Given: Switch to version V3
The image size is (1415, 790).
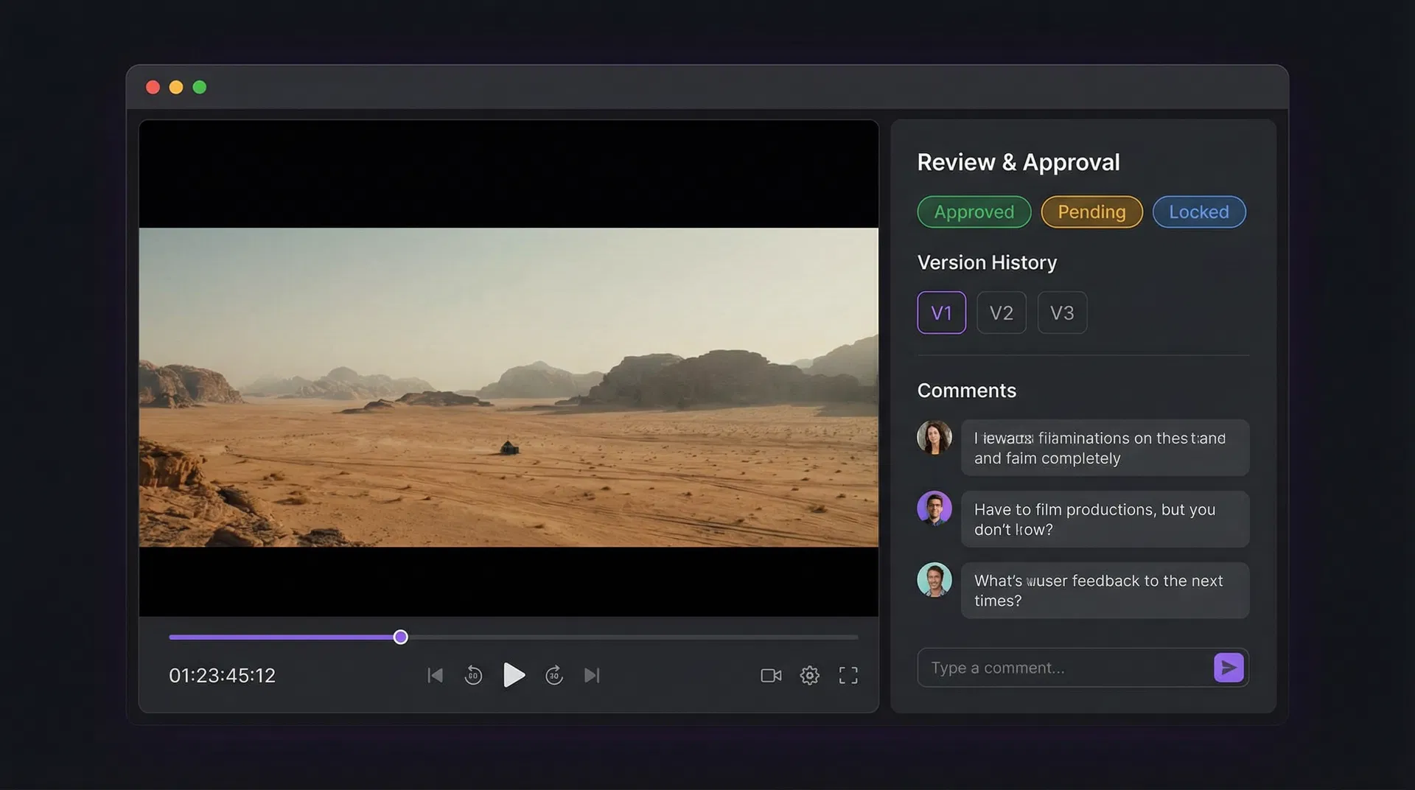Looking at the screenshot, I should click(1061, 313).
